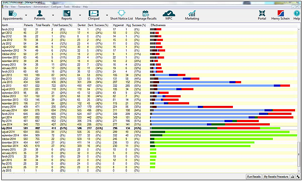Sort by the Total Recalls column header
Image resolution: width=302 pixels, height=181 pixels.
click(43, 25)
